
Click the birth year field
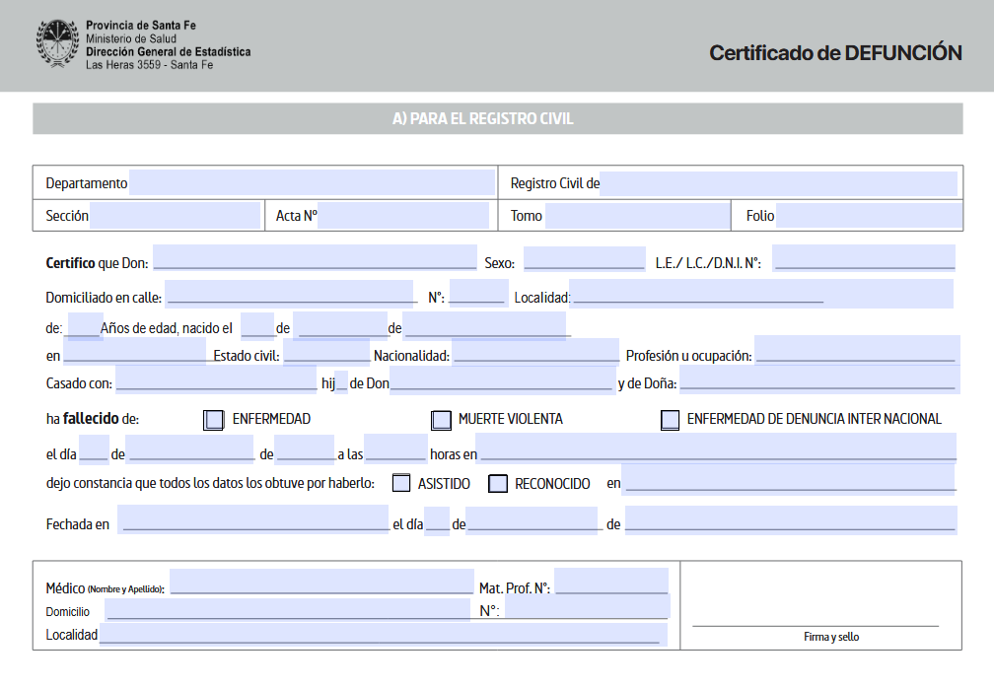(484, 326)
